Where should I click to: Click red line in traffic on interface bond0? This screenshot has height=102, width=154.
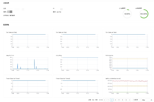coord(130,81)
